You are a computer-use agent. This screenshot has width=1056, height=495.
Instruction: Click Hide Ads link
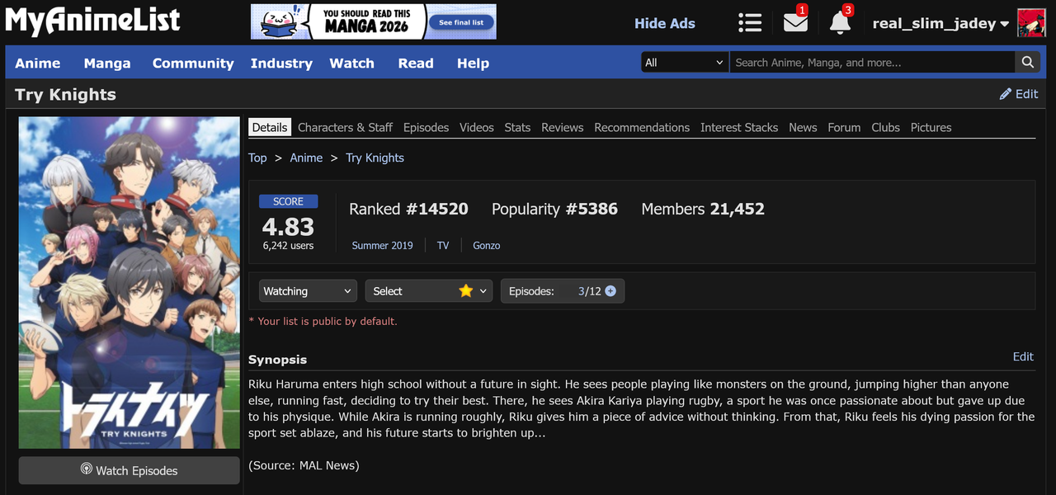(x=664, y=23)
